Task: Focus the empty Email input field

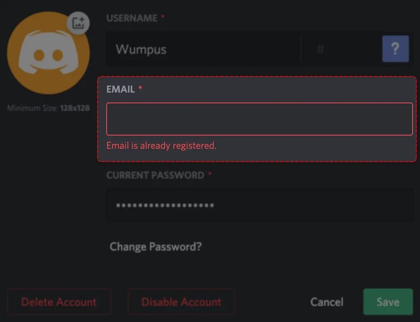Action: (259, 119)
